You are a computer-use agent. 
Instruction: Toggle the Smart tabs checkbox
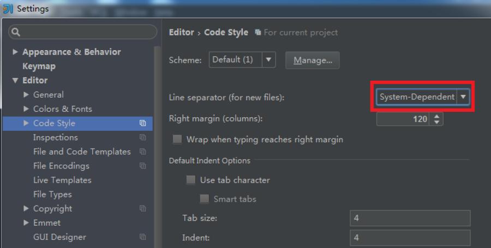tap(204, 199)
